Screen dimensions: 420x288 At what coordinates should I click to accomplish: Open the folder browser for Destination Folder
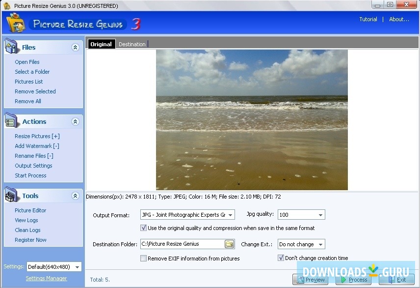[x=229, y=244]
